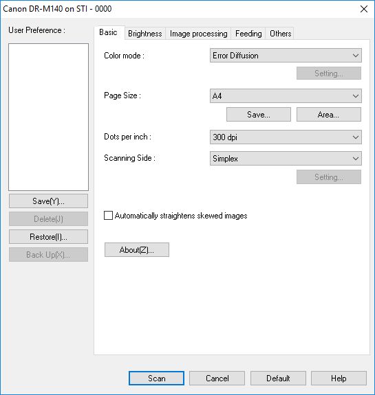Image resolution: width=375 pixels, height=395 pixels.
Task: Save user preference with Save(Y)...
Action: [x=48, y=201]
